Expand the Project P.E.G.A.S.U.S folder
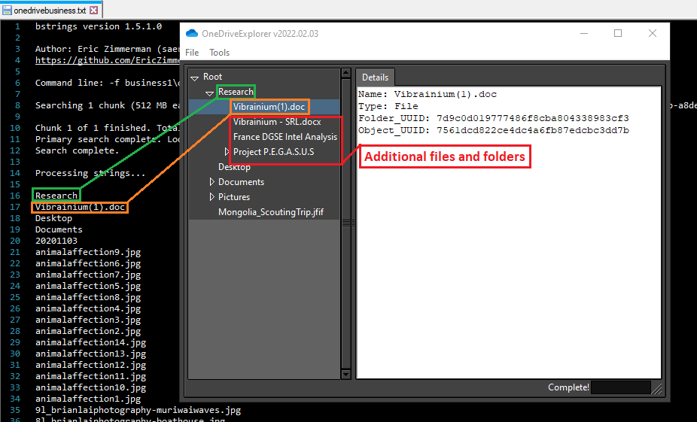This screenshot has width=697, height=422. click(227, 152)
